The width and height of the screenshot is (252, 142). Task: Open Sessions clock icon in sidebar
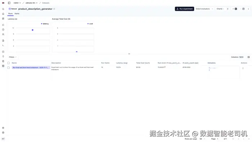pyautogui.click(x=3, y=30)
